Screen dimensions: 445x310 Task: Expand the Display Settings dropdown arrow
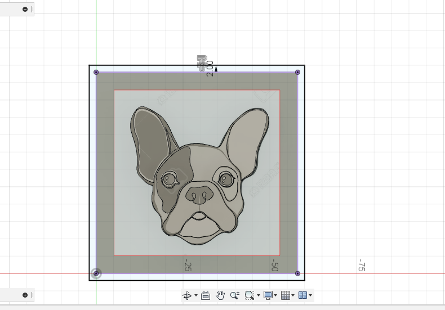[275, 295]
